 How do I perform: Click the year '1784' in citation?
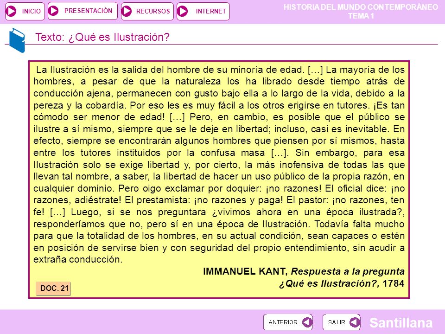[394, 283]
